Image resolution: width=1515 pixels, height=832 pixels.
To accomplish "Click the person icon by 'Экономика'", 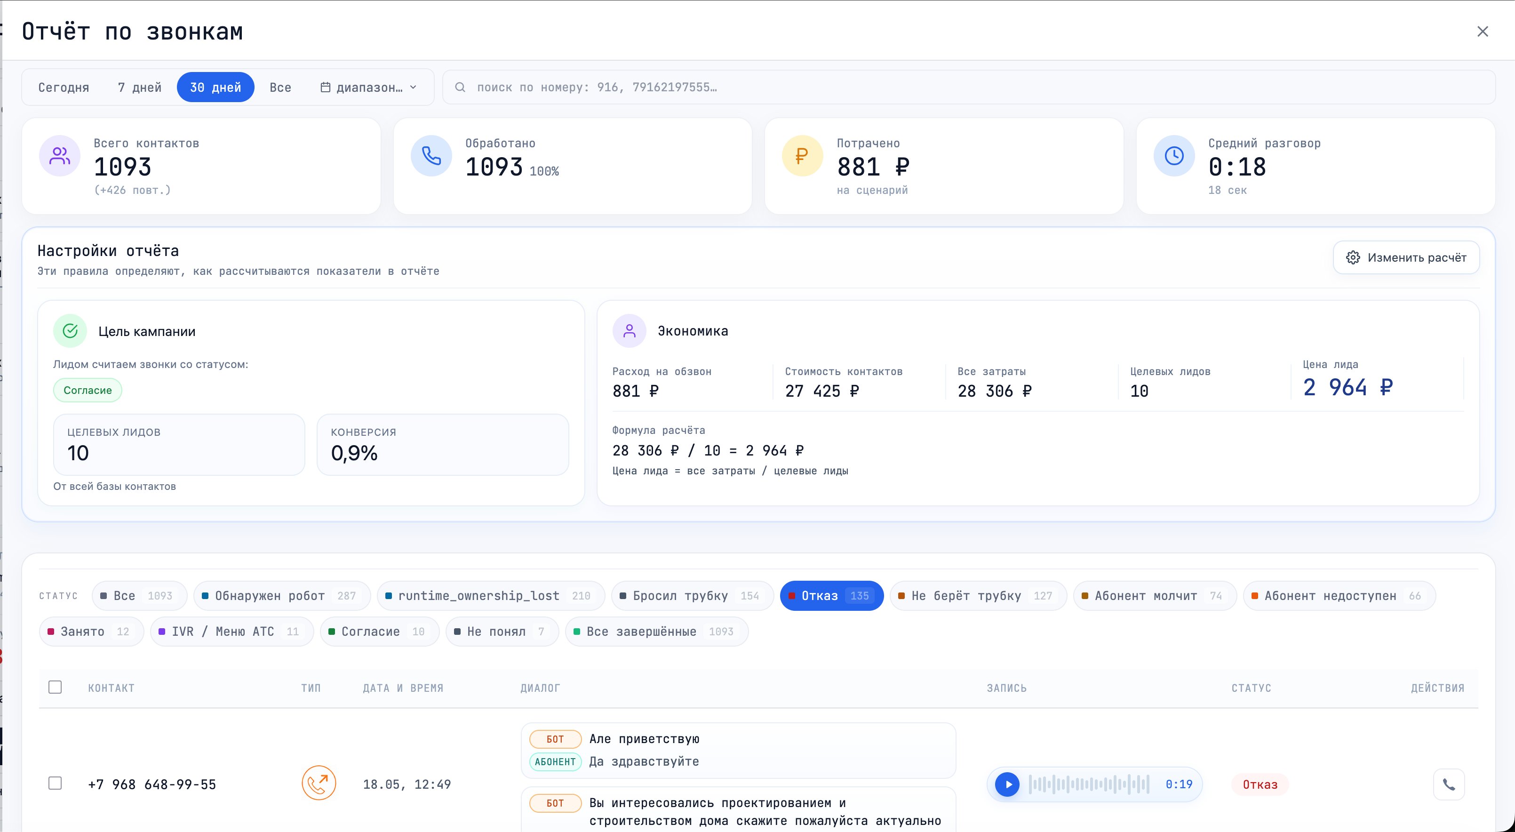I will pyautogui.click(x=630, y=331).
